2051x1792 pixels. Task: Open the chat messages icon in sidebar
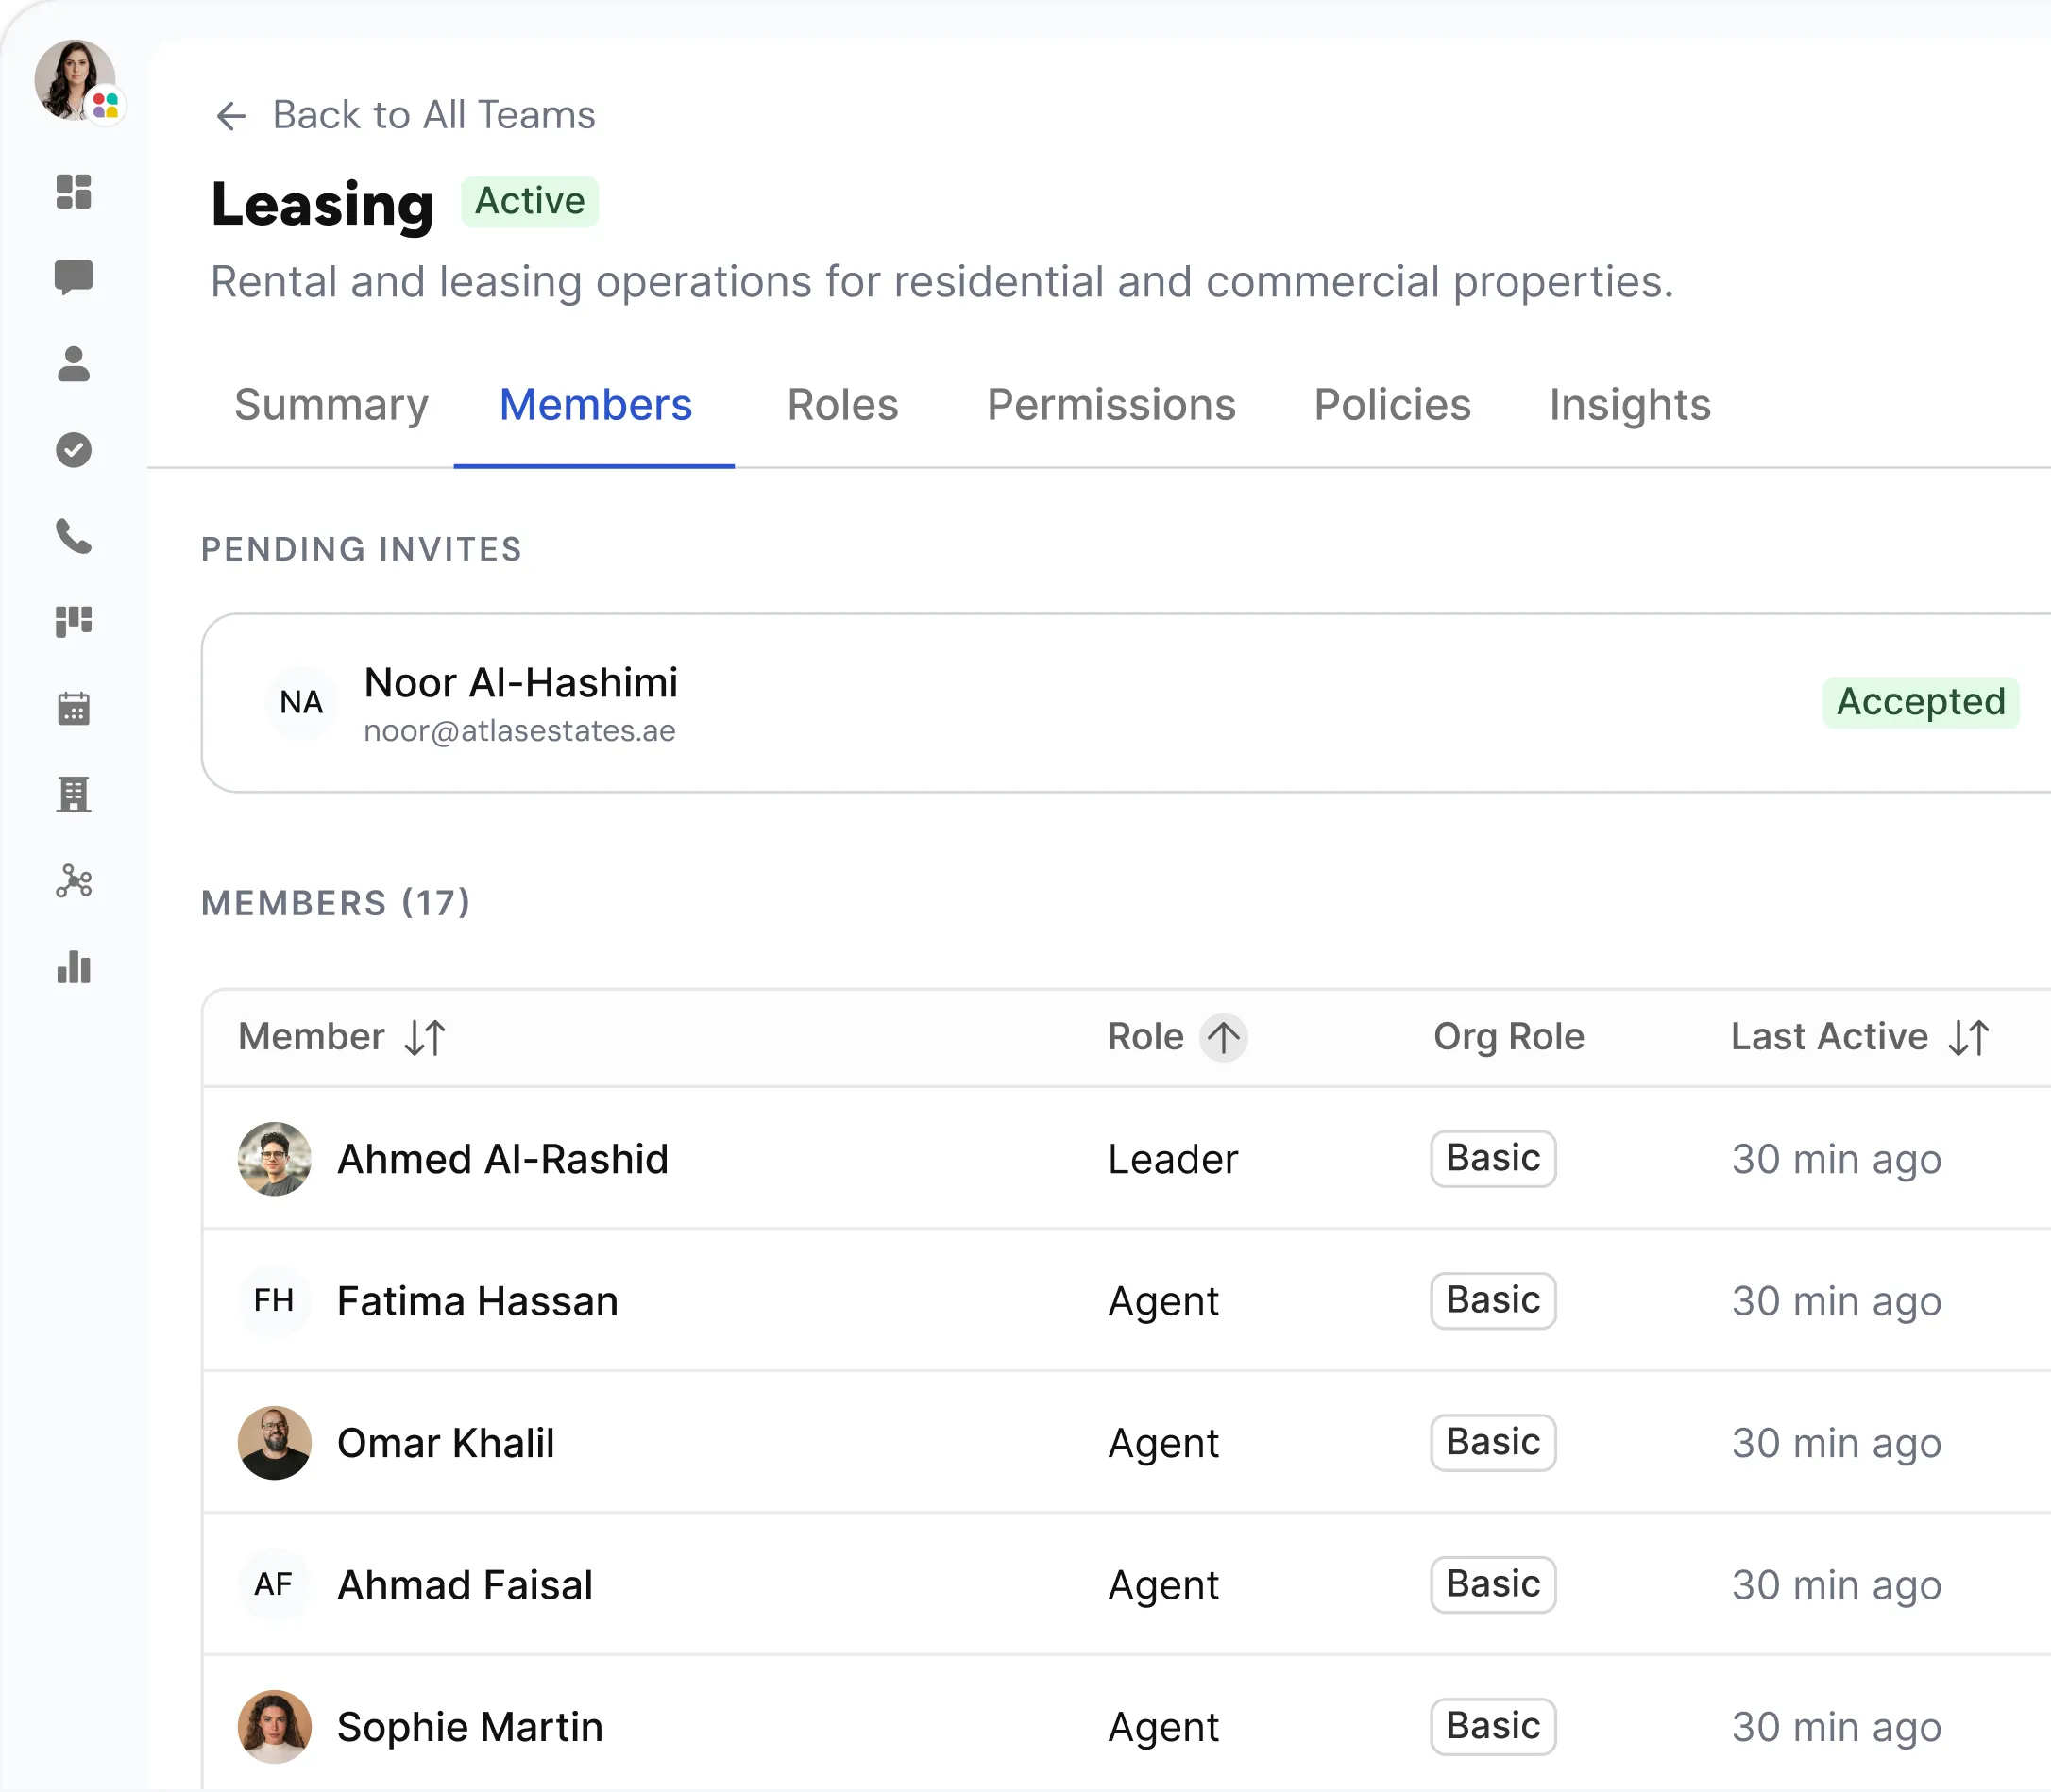[x=74, y=277]
